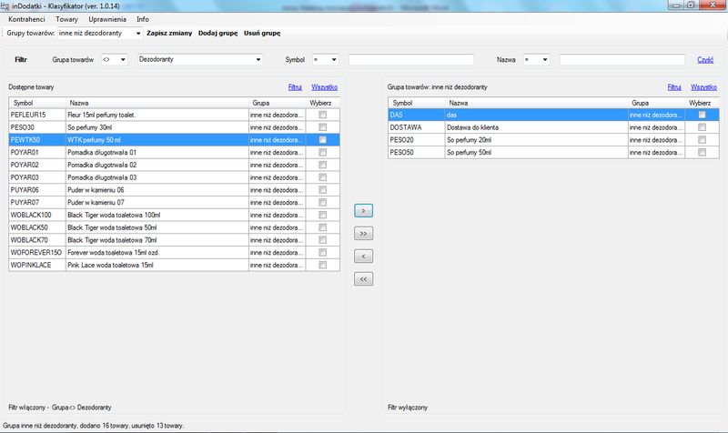This screenshot has height=433, width=728.
Task: Tick the checkbox for WOPINKLACE row
Action: [323, 265]
